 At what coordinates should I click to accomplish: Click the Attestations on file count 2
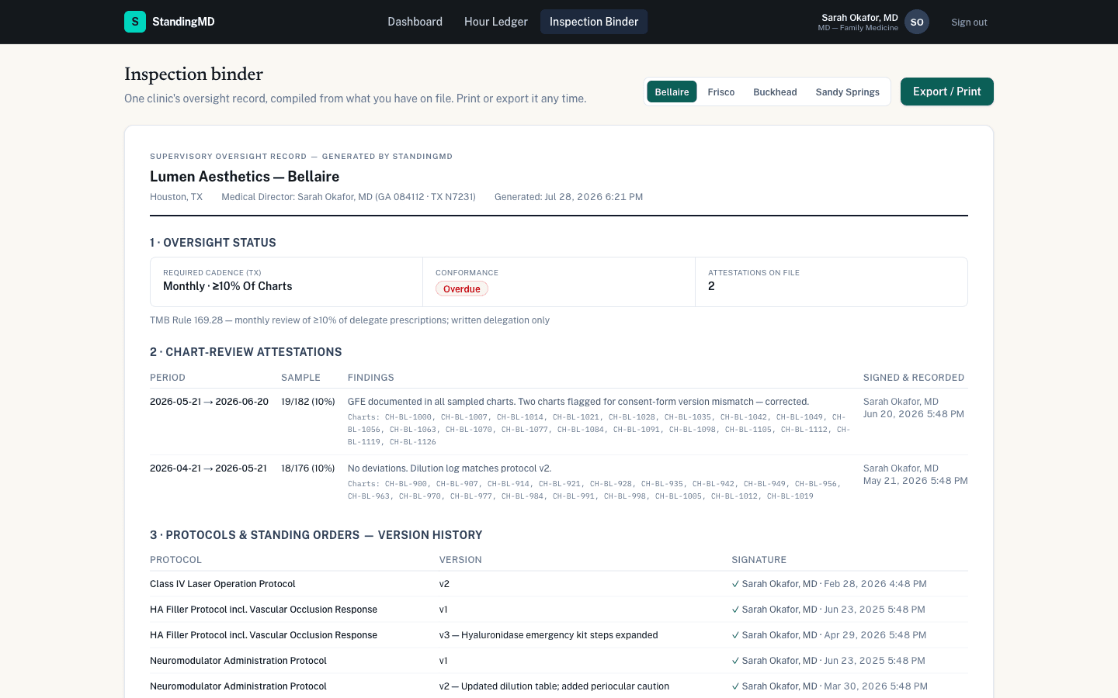point(711,286)
